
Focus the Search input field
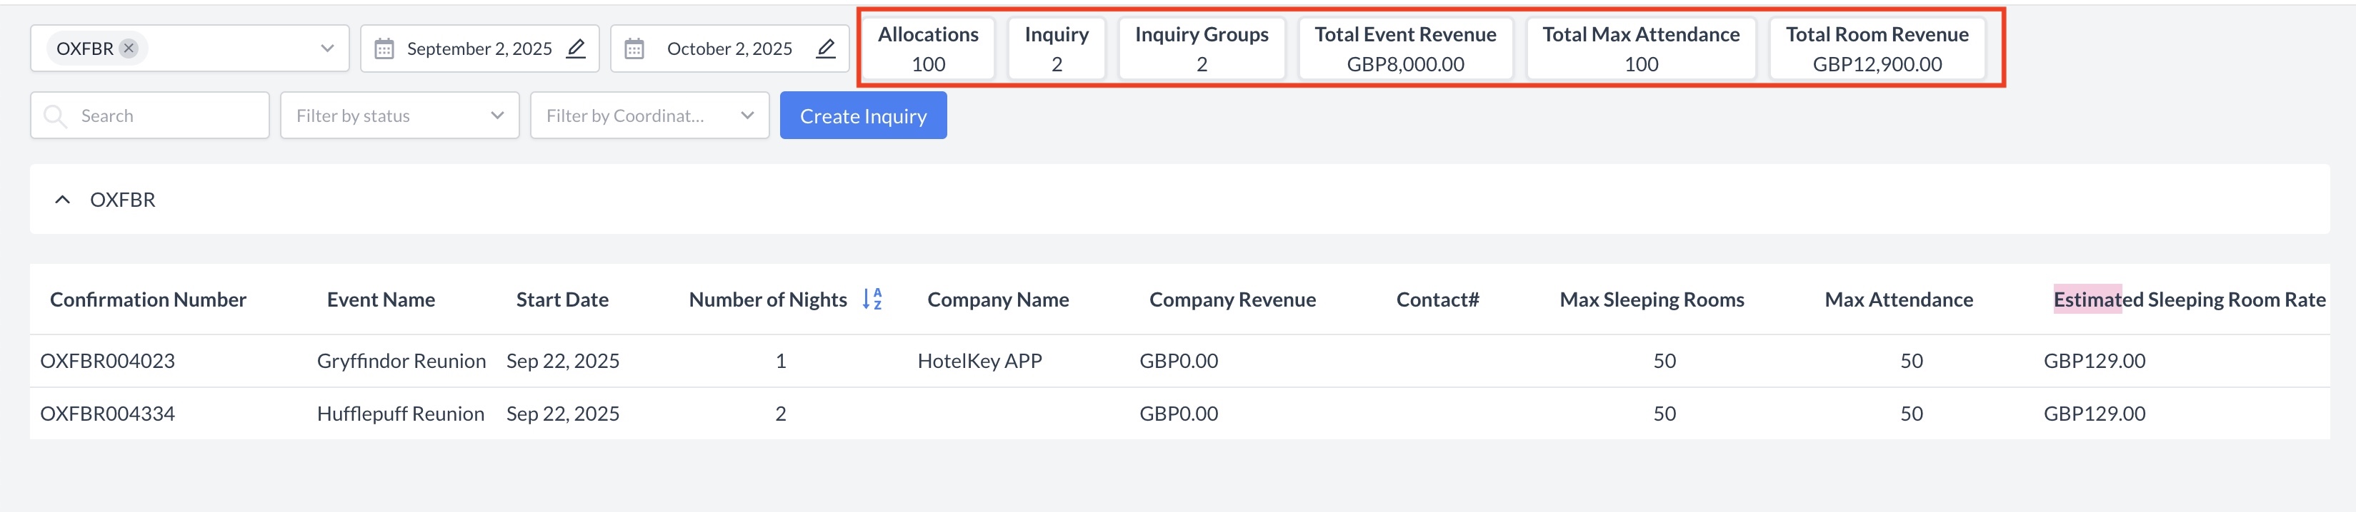click(164, 116)
